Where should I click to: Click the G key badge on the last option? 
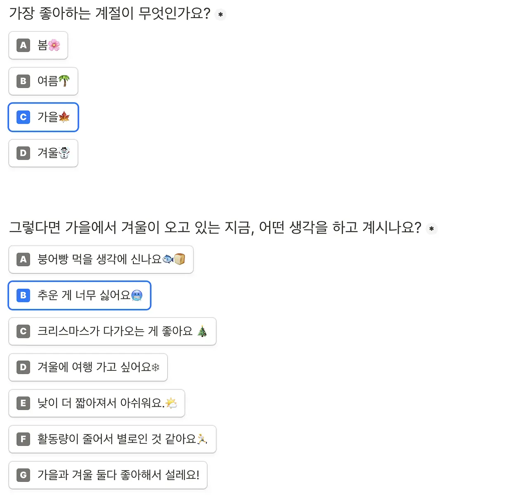click(24, 475)
